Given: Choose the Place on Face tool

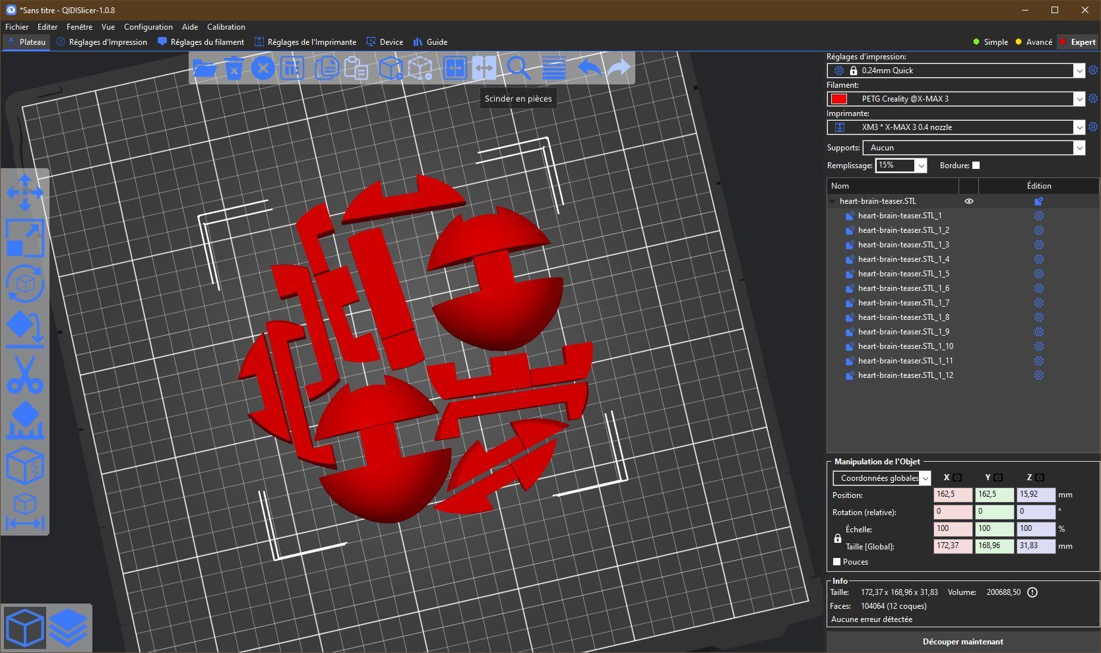Looking at the screenshot, I should [x=24, y=329].
